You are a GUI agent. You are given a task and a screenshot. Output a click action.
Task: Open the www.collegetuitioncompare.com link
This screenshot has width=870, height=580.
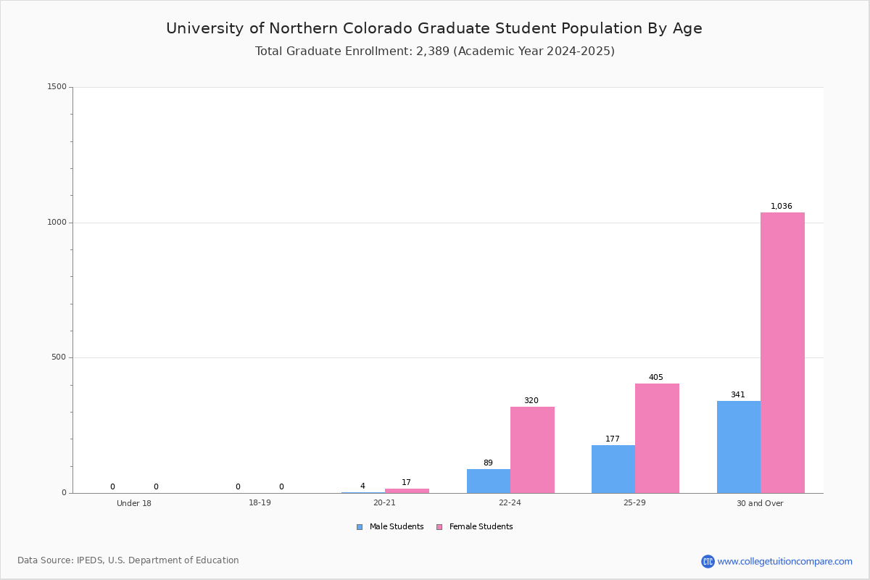click(785, 561)
